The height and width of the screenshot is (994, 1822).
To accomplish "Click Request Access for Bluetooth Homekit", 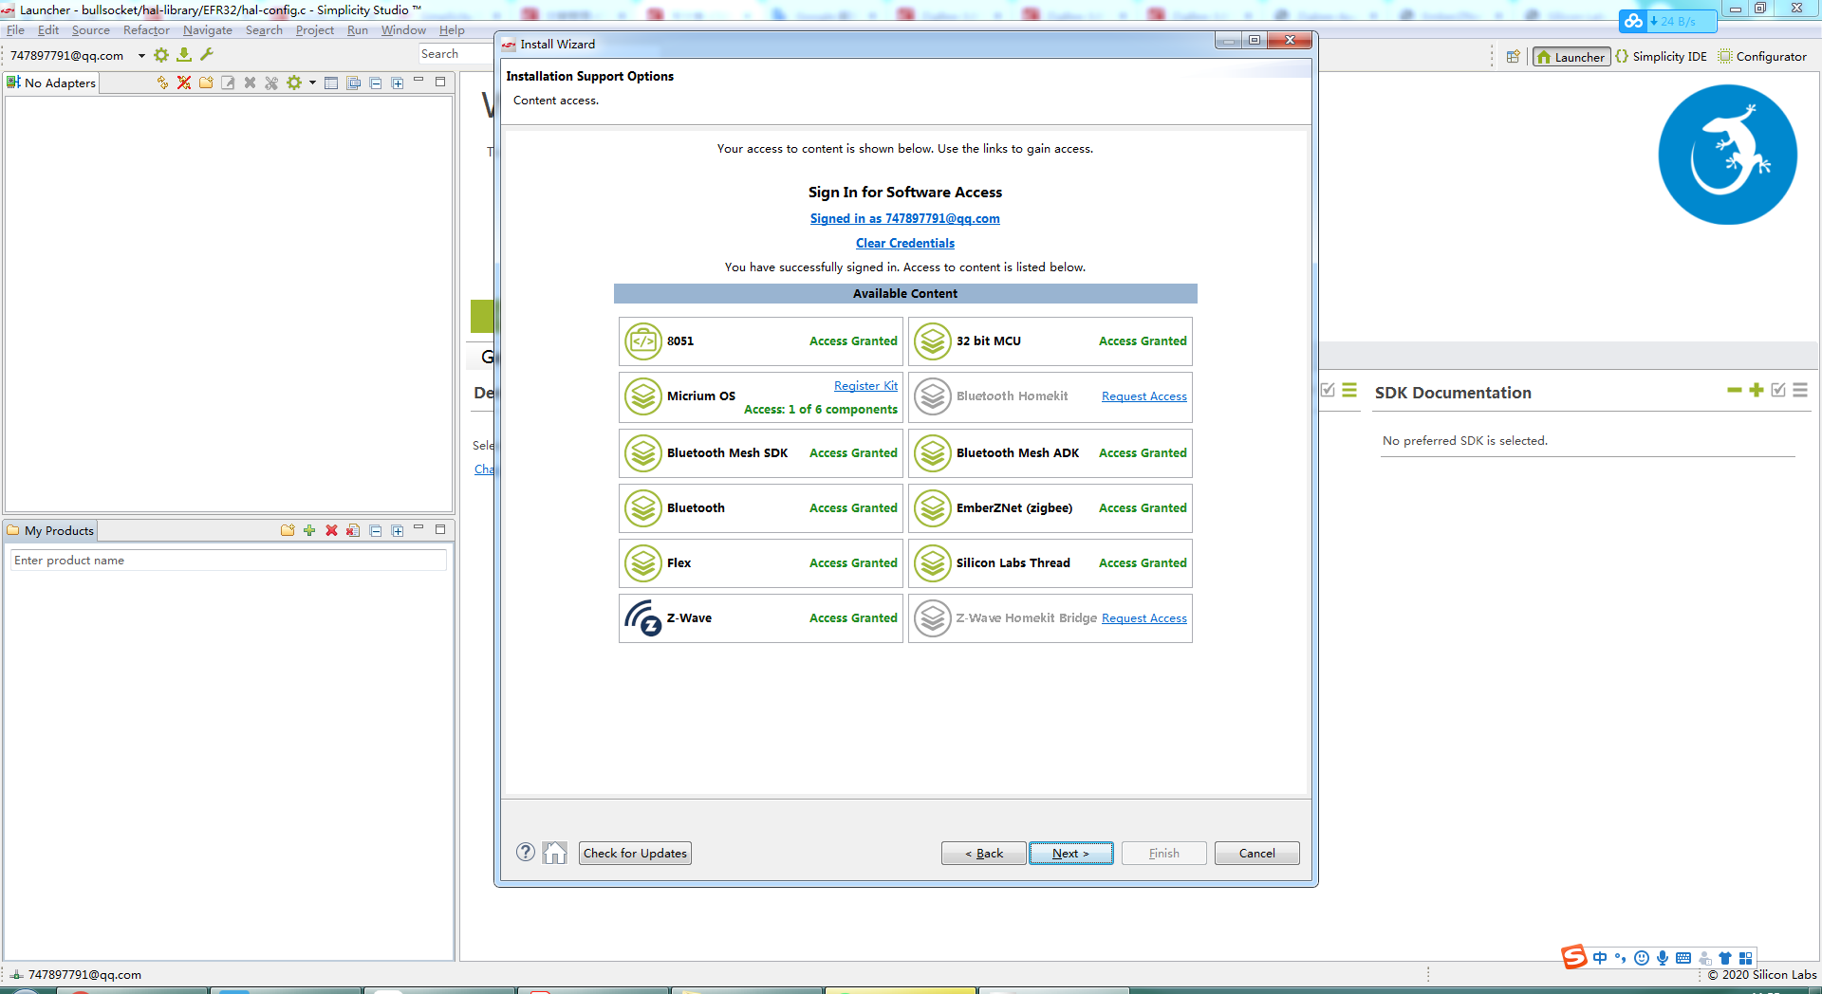I will tap(1143, 396).
